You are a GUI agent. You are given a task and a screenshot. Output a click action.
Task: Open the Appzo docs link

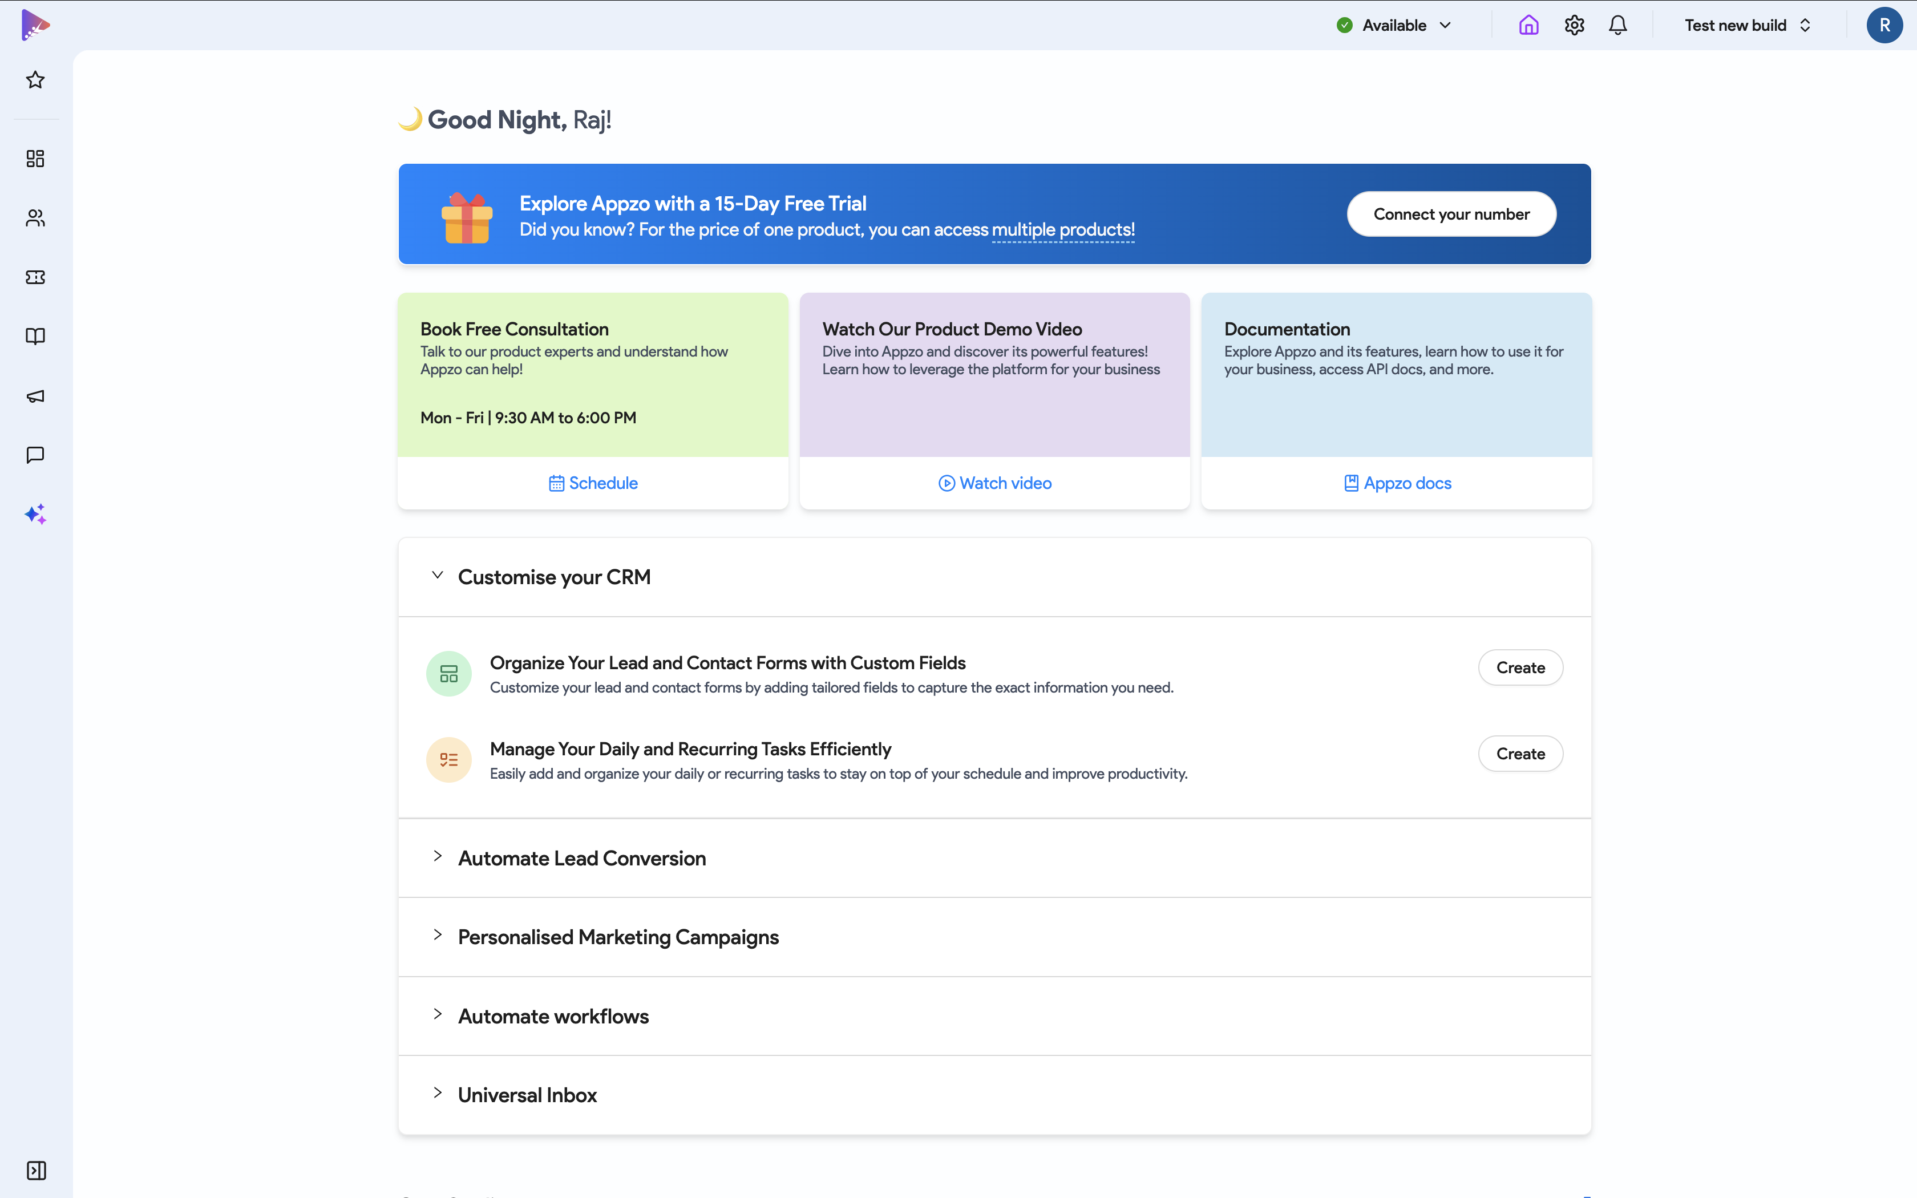click(1397, 483)
